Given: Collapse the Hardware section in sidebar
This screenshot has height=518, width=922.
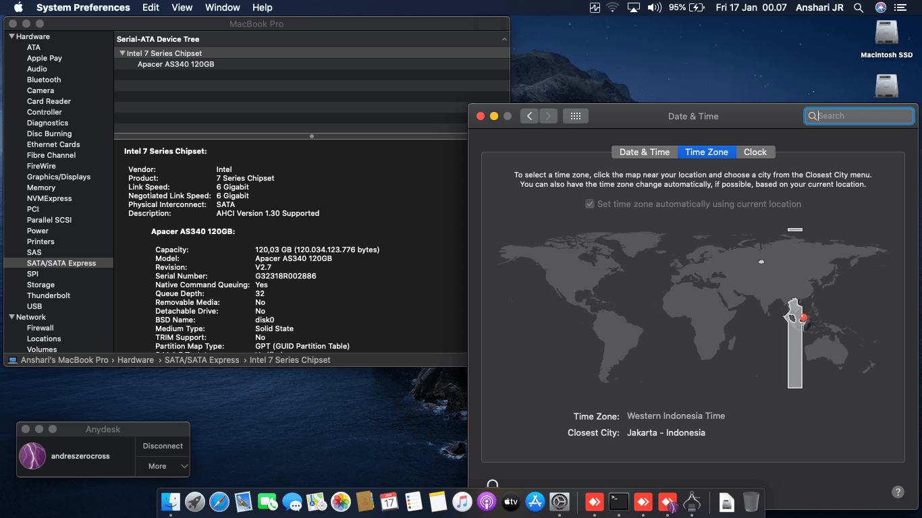Looking at the screenshot, I should click(x=11, y=36).
